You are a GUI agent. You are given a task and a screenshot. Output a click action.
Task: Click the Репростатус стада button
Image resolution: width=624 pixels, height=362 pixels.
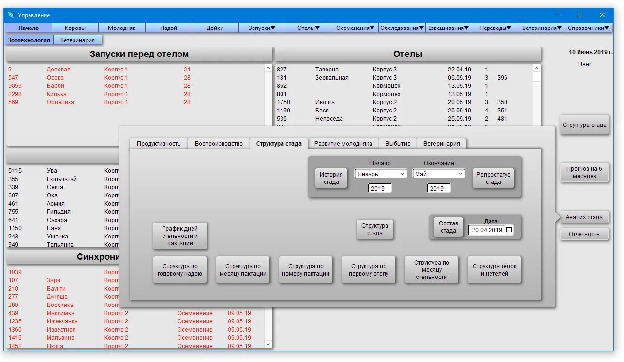click(x=493, y=178)
